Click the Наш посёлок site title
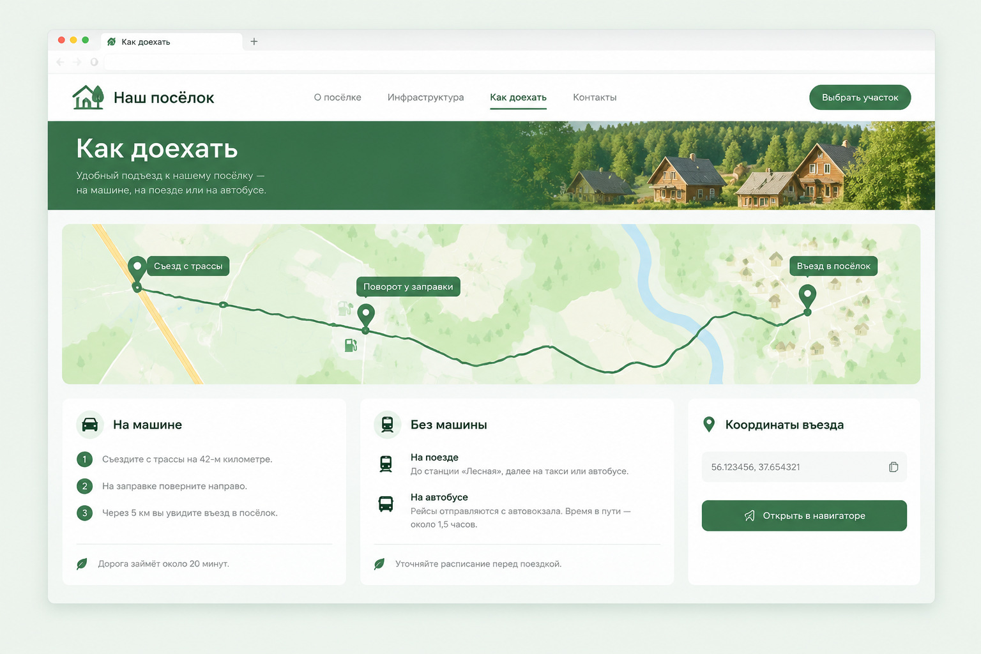 [163, 98]
